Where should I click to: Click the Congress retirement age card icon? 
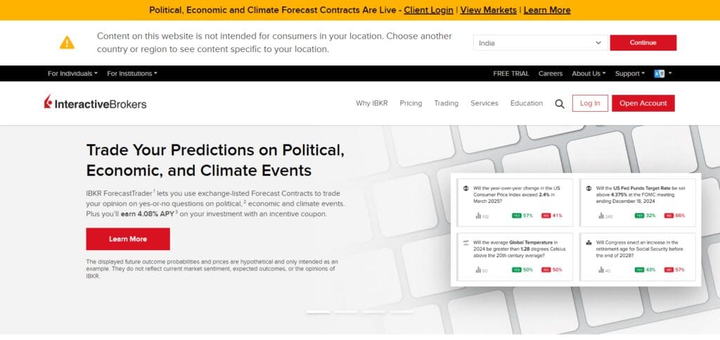coord(589,242)
